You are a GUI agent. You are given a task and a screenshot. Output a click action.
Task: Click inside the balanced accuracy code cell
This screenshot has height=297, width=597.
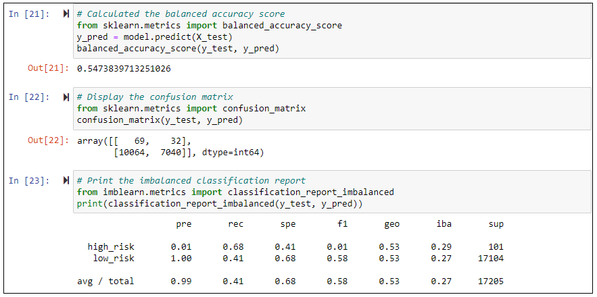[x=332, y=31]
